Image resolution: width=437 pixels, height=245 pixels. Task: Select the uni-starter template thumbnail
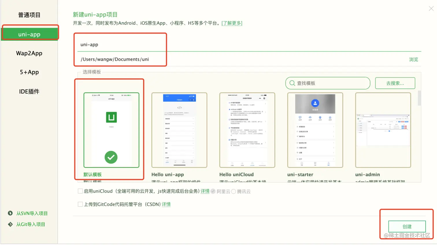coord(315,130)
